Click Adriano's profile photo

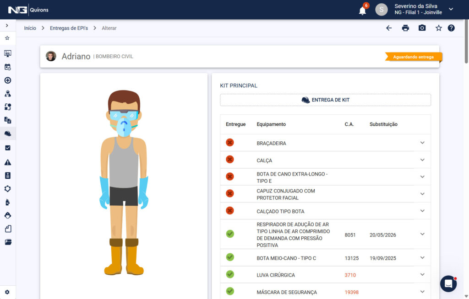coord(51,56)
